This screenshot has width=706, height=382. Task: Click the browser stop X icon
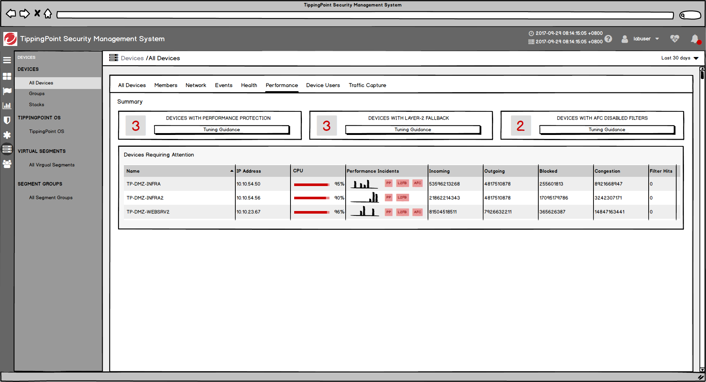[37, 14]
